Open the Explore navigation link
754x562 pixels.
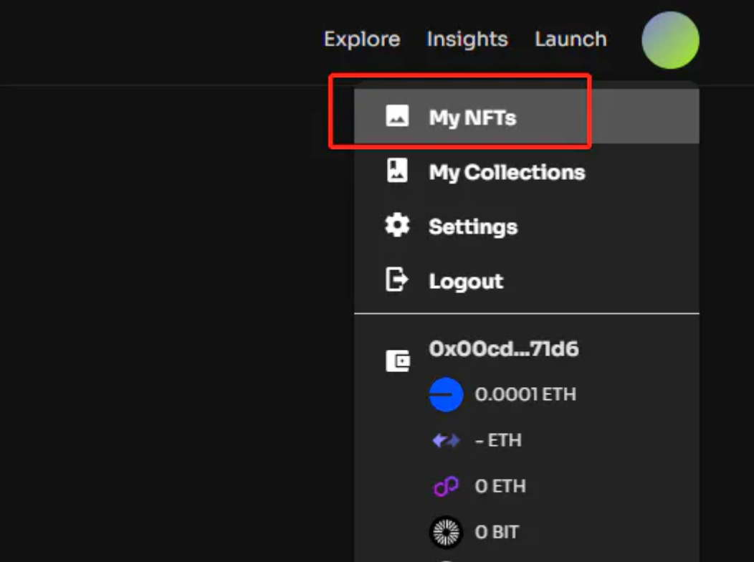point(362,39)
